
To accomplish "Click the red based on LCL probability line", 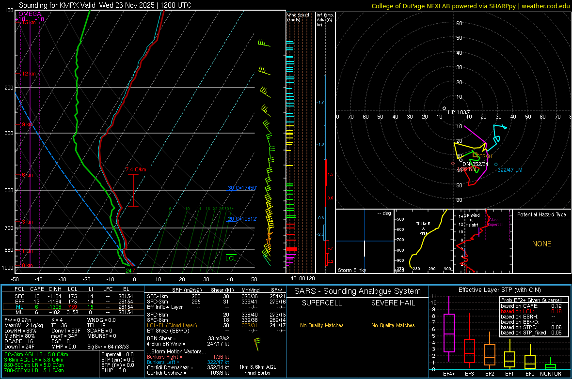I will pyautogui.click(x=531, y=311).
